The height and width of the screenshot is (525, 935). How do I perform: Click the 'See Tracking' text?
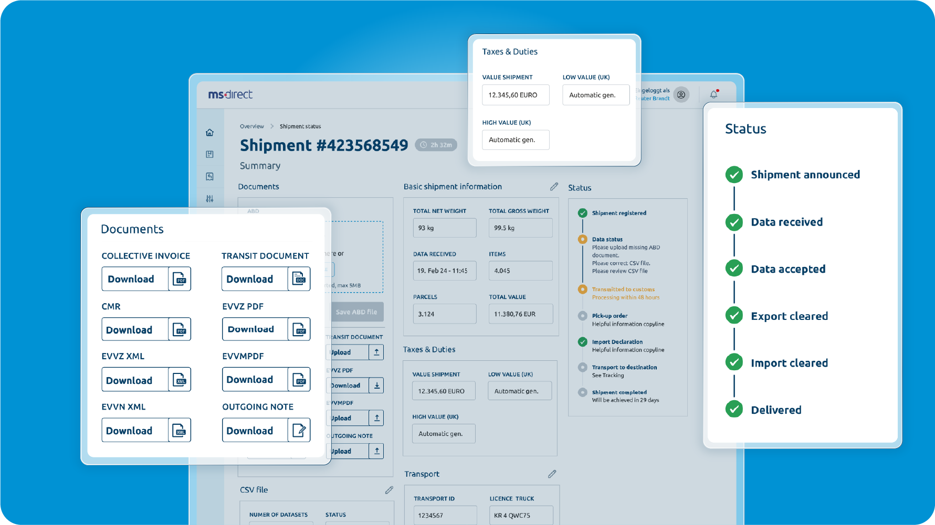point(608,376)
